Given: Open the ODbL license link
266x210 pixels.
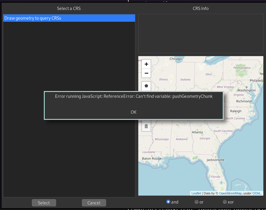Looking at the screenshot, I should [x=257, y=193].
